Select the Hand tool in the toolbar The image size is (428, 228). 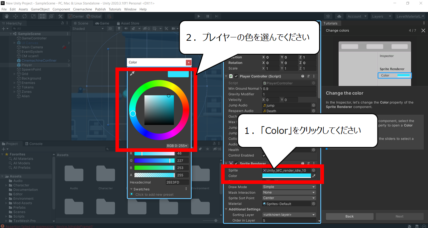(7, 16)
